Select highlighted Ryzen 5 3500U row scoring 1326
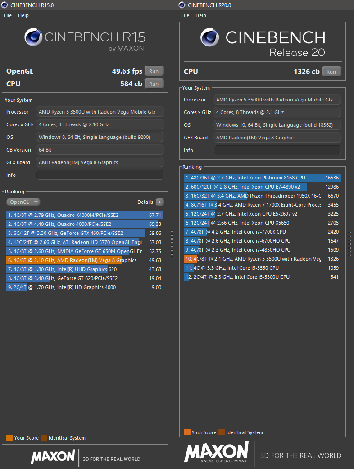This screenshot has width=354, height=469. coord(262,259)
